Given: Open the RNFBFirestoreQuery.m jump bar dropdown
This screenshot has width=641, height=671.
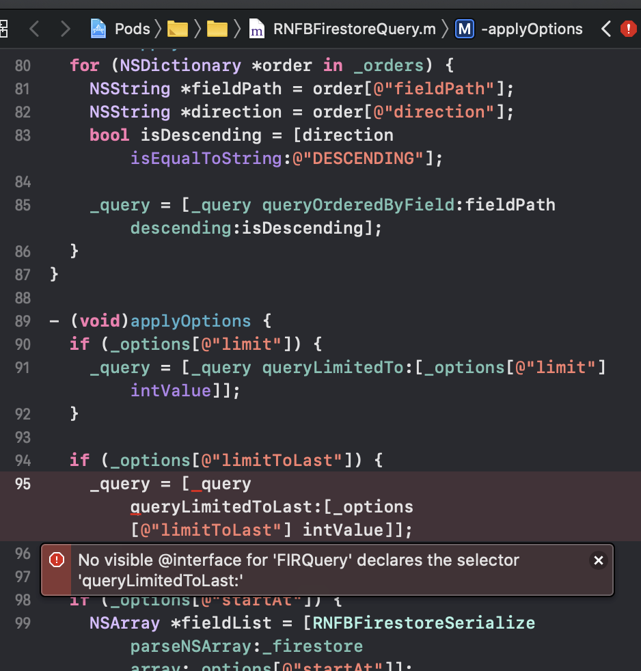Looking at the screenshot, I should coord(354,29).
